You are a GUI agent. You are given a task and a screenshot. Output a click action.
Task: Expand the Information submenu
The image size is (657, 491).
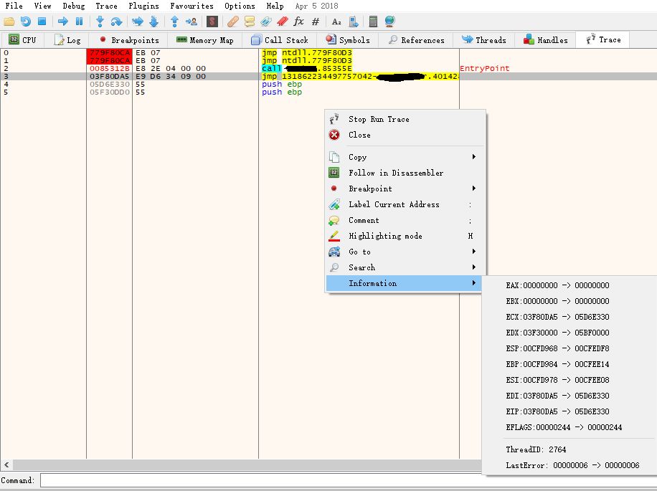(405, 283)
